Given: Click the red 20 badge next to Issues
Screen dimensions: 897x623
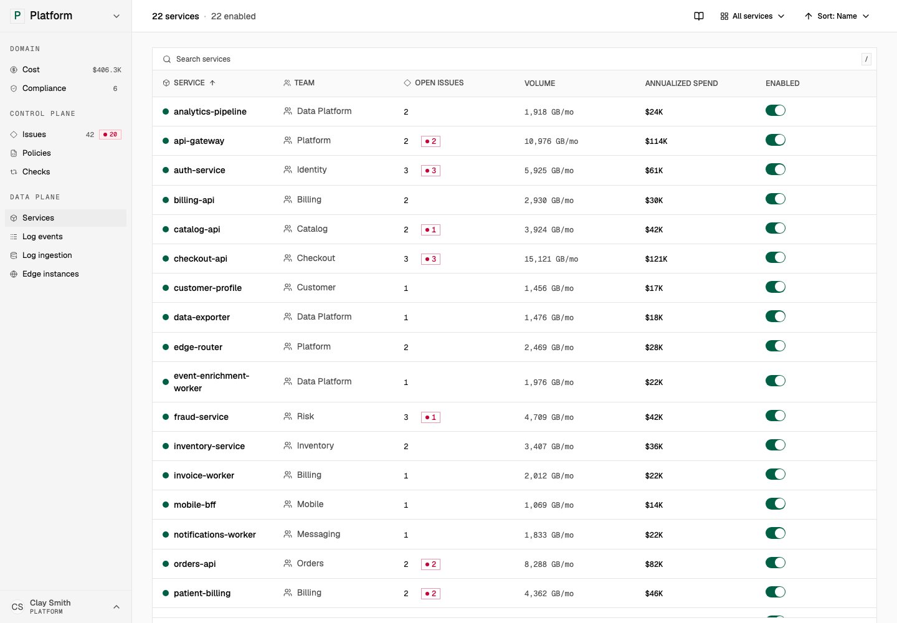Looking at the screenshot, I should (x=110, y=135).
